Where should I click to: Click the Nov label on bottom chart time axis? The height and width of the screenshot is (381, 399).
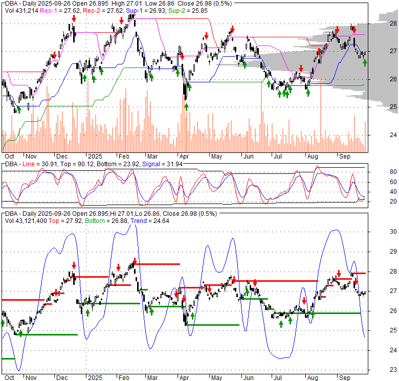(x=31, y=378)
